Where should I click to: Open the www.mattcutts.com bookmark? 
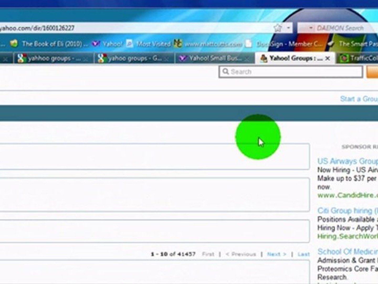[x=213, y=44]
